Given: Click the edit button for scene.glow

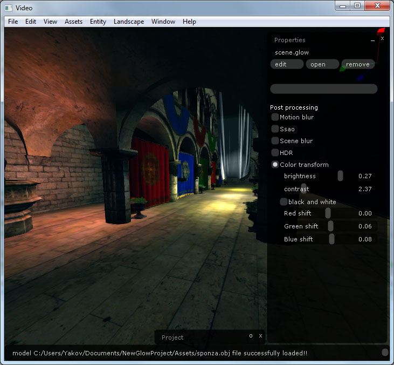Looking at the screenshot, I should (x=287, y=64).
